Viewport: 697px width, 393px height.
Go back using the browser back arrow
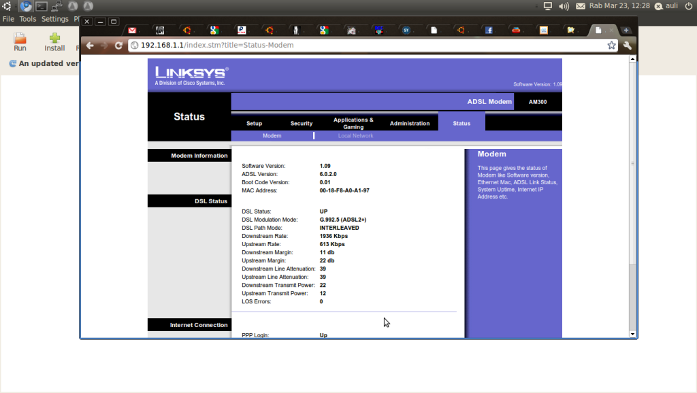(x=90, y=46)
